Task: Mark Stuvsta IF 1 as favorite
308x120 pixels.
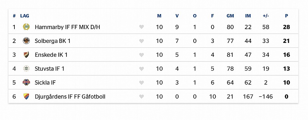Action: tap(141, 69)
